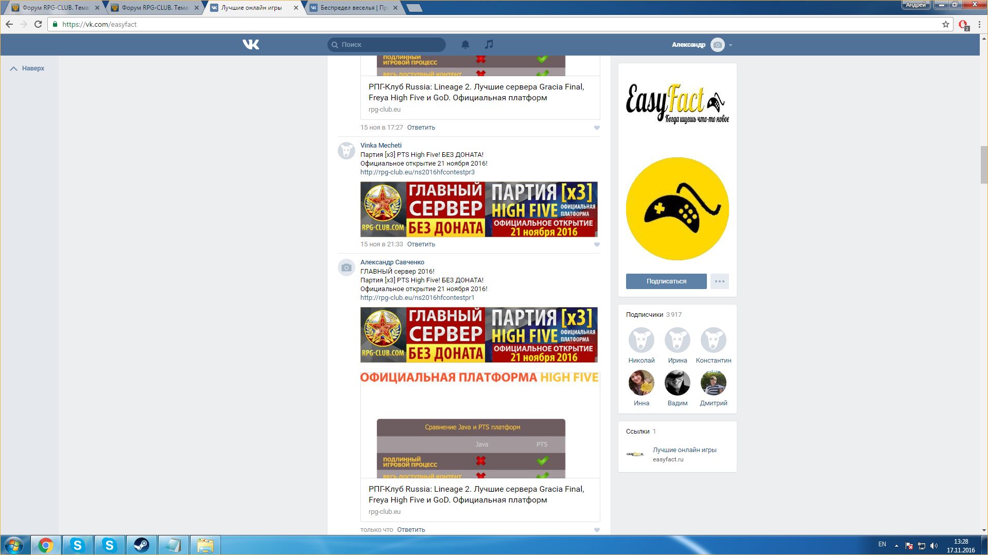Screen dimensions: 988x555
Task: Click the EasyFact logo banner
Action: (x=678, y=103)
